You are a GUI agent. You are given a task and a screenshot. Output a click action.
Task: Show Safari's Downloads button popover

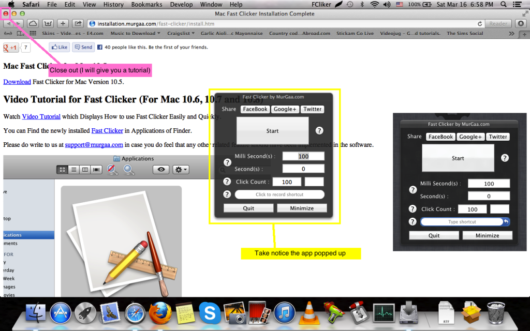(x=521, y=24)
